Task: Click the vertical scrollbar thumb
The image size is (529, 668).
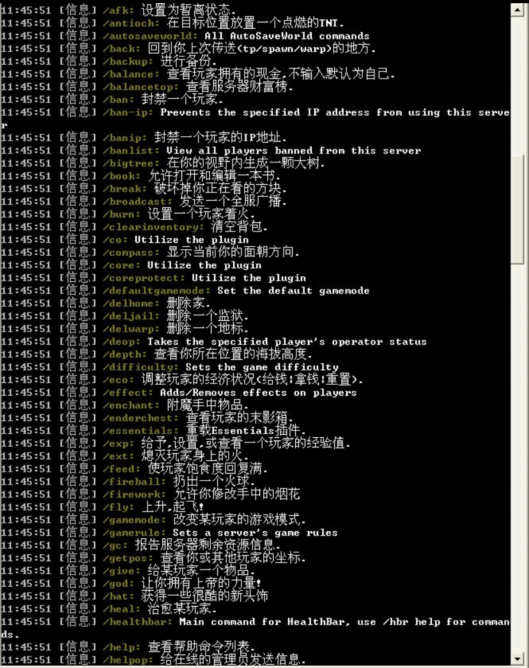Action: [x=517, y=210]
